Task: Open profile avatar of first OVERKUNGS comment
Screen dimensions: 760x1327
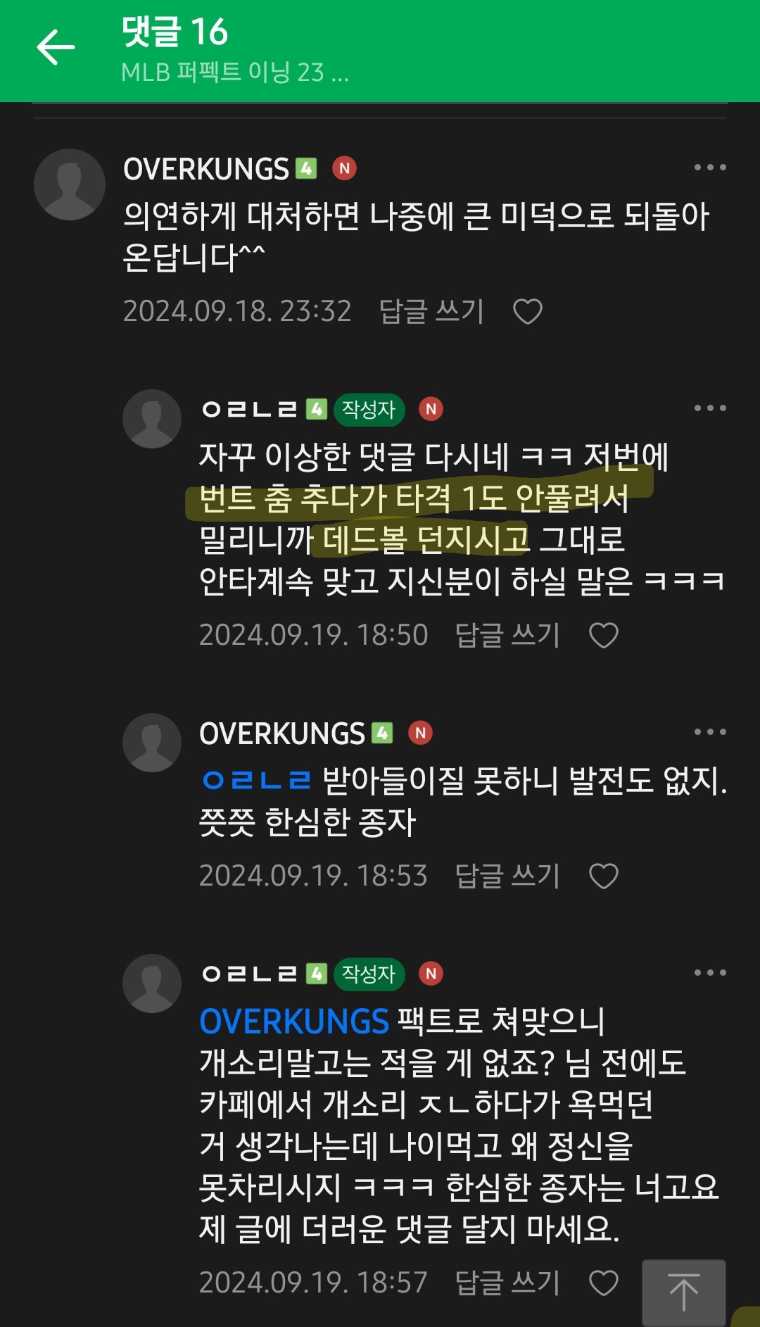Action: 70,184
